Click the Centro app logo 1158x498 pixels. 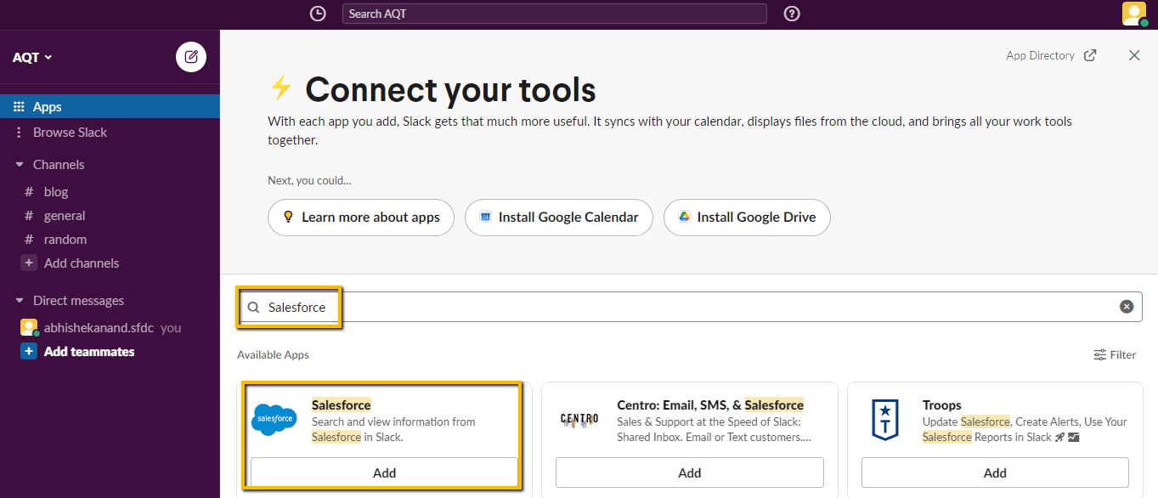[579, 419]
